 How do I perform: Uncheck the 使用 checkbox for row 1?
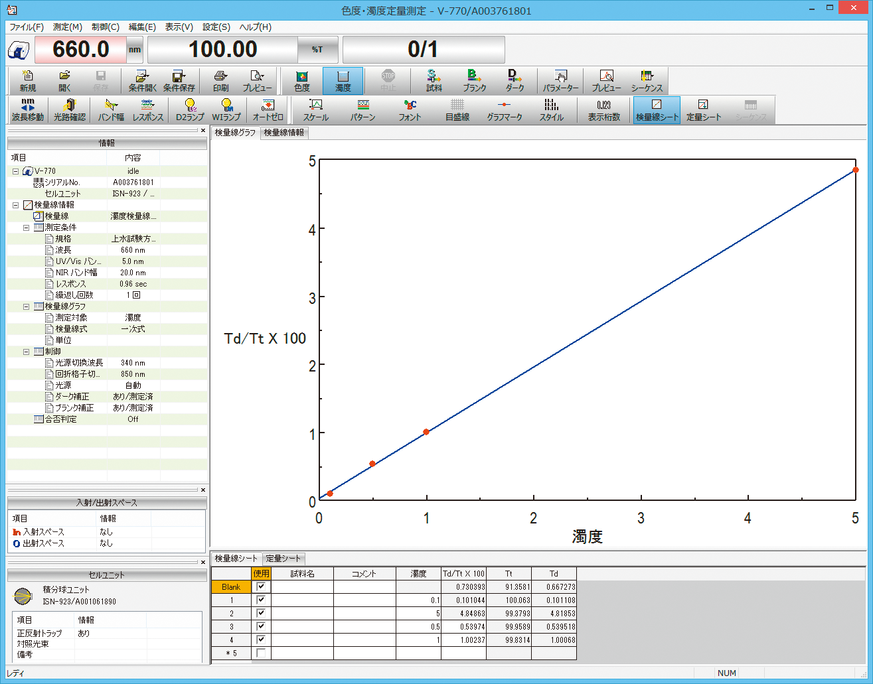(261, 600)
